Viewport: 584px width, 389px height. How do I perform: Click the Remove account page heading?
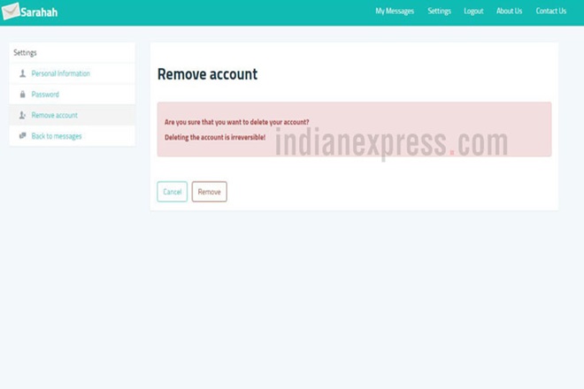click(207, 75)
